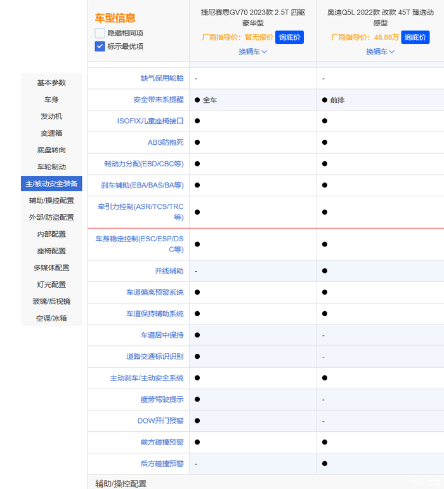Screen dimensions: 444x489
Task: Navigate to 空调/冰箱 sidebar section
Action: [51, 318]
